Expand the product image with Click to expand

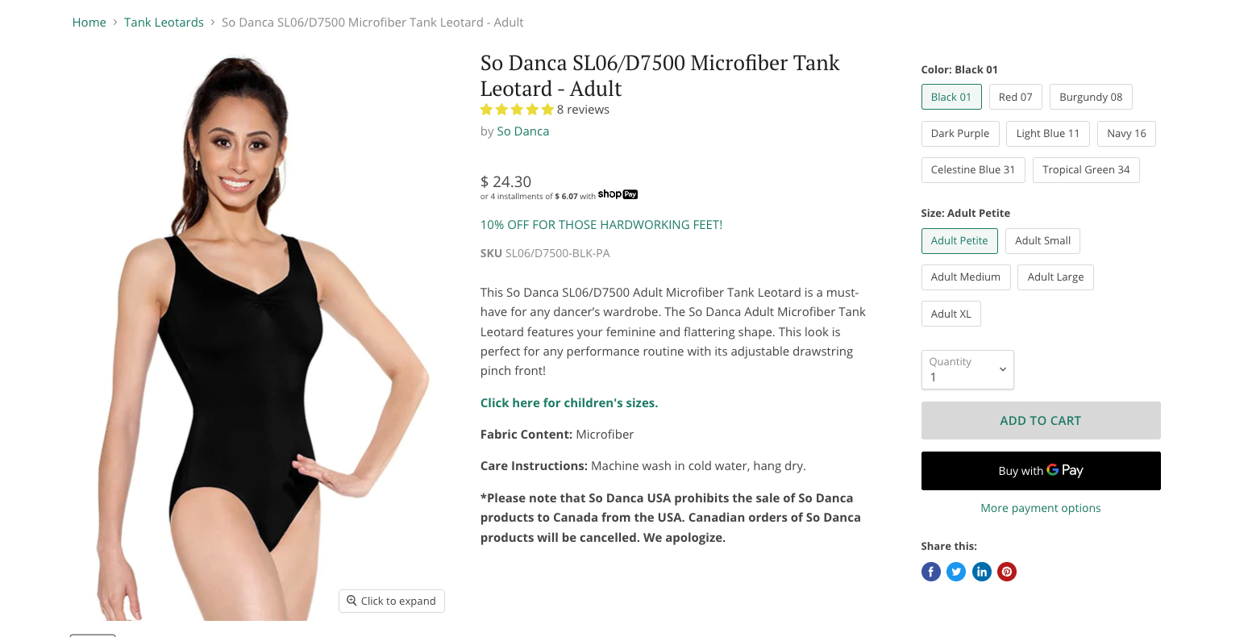391,601
